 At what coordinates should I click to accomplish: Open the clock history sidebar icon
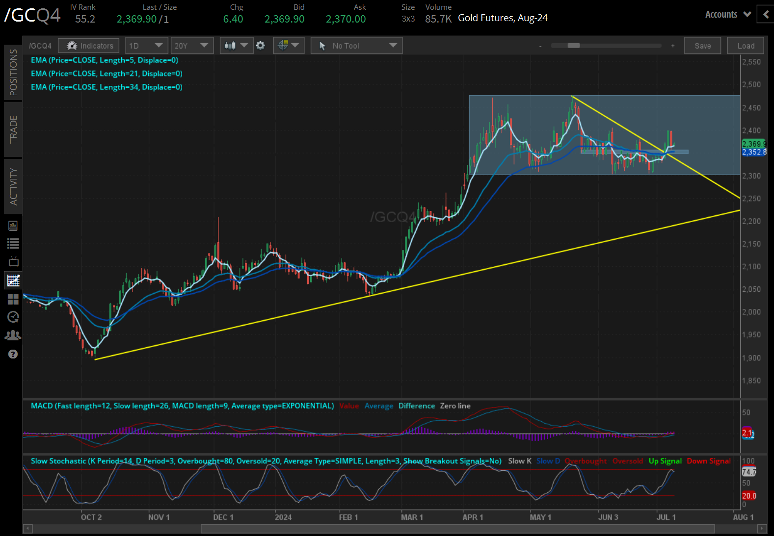pos(13,317)
